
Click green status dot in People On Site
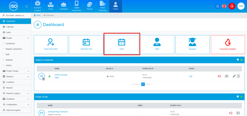(x=241, y=97)
